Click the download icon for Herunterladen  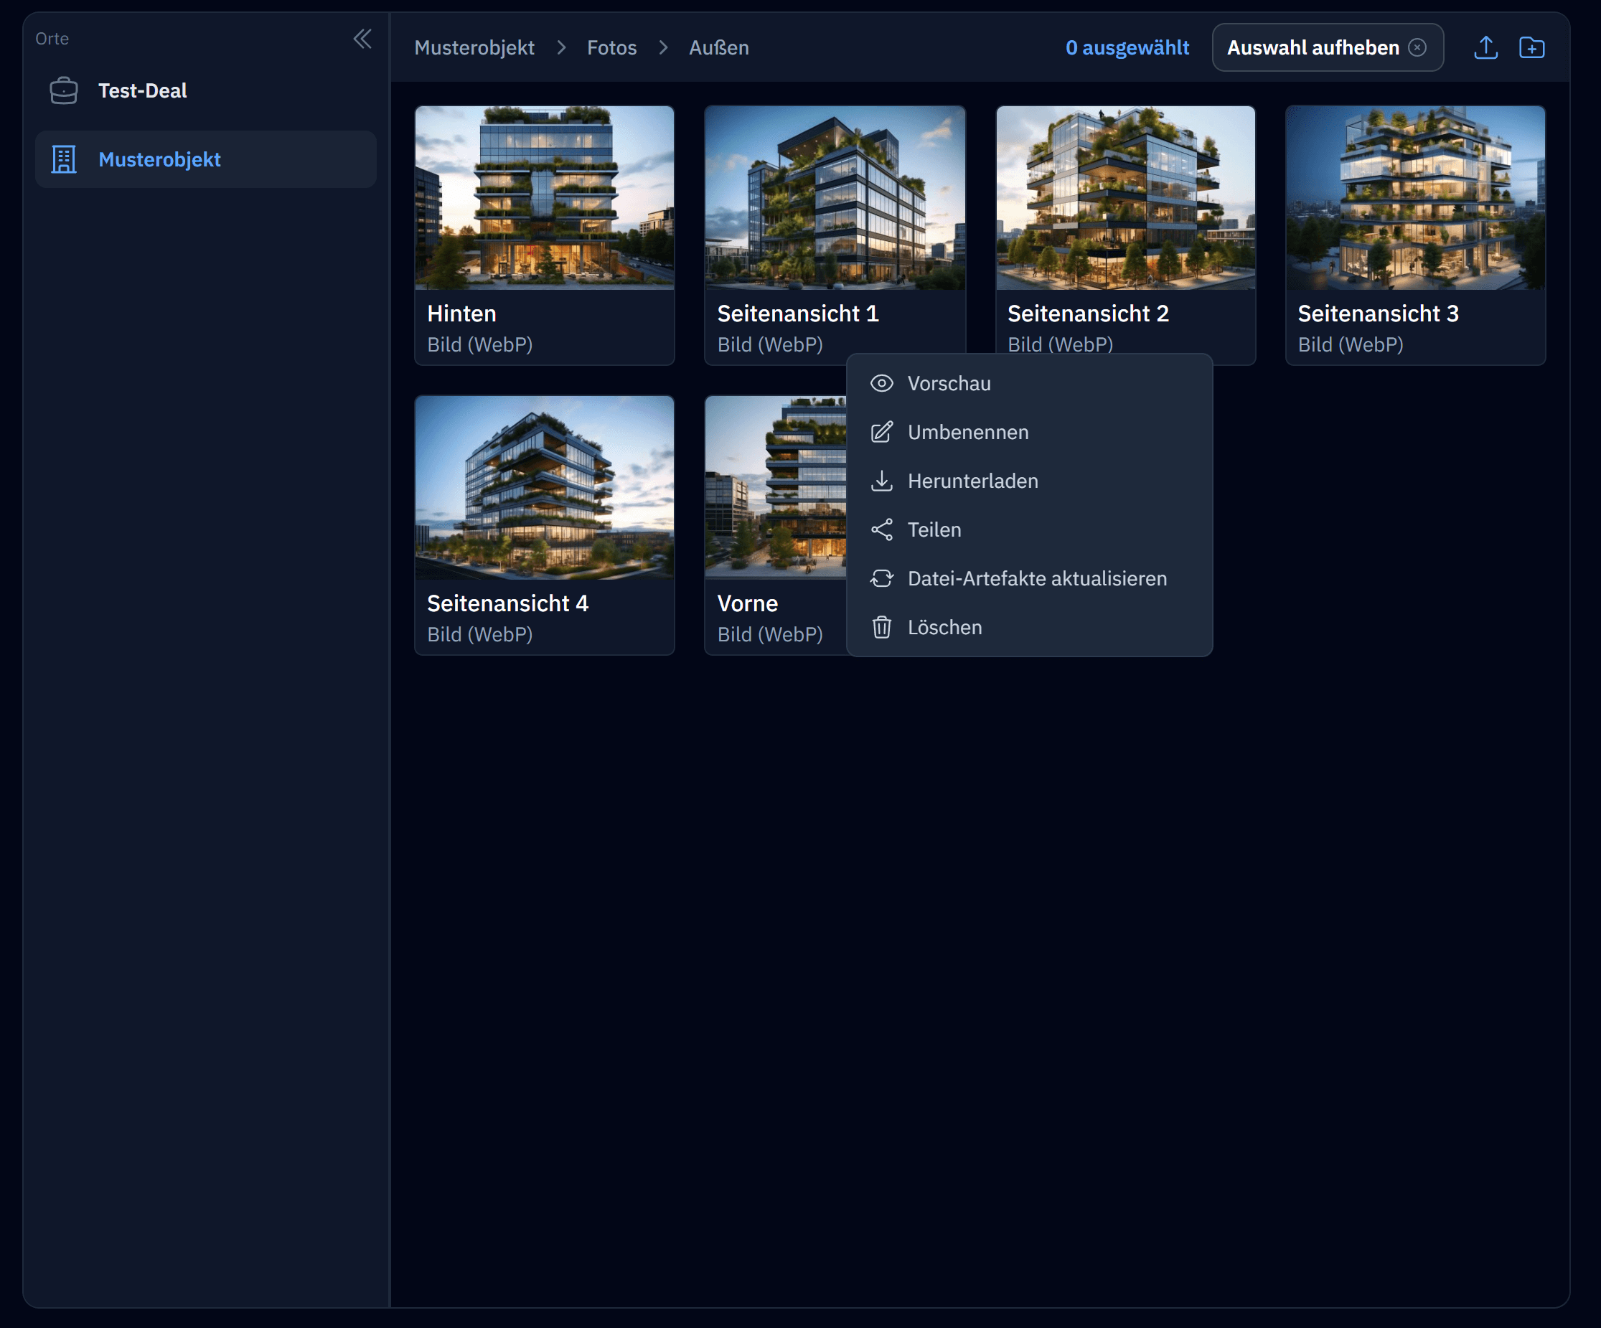pos(881,481)
